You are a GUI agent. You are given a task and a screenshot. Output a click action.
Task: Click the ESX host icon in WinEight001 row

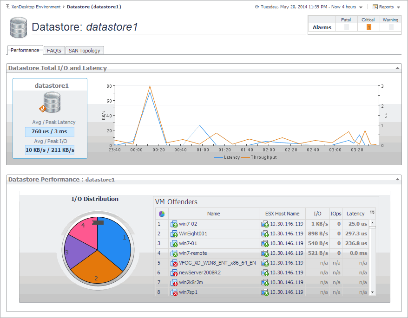point(264,234)
